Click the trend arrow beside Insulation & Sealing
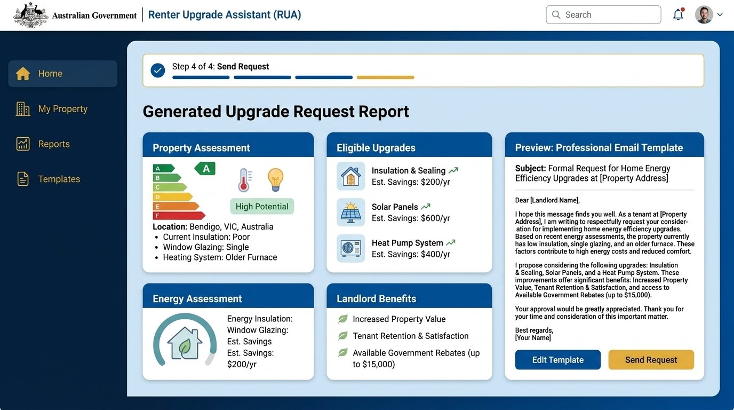 click(x=453, y=171)
